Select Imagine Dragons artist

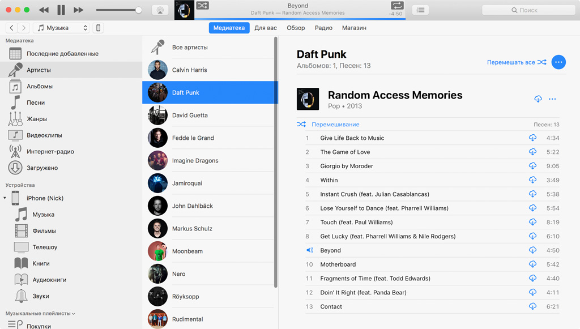coord(208,160)
